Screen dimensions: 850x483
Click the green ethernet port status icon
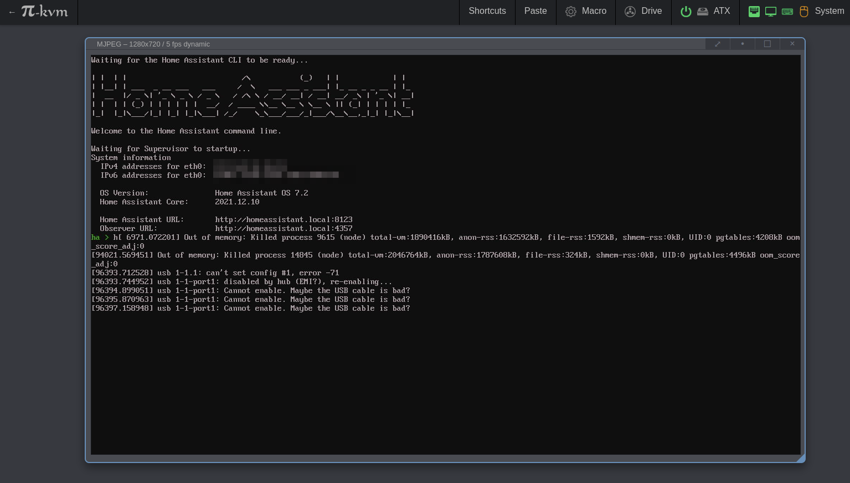pyautogui.click(x=754, y=11)
